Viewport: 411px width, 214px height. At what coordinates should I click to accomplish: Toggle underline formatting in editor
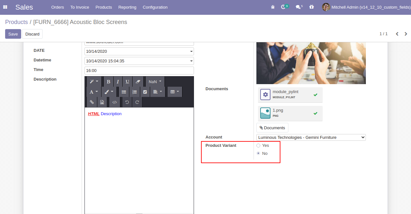127,82
